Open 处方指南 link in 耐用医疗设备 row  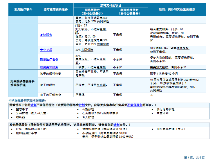click(157, 58)
